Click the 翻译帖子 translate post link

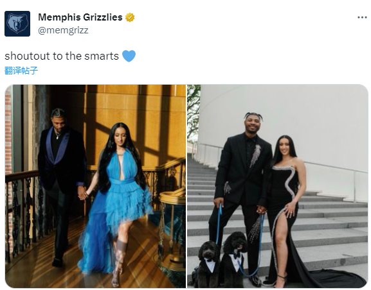[x=21, y=71]
